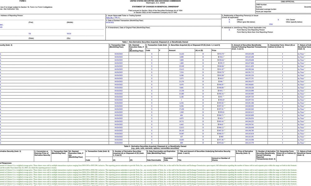The width and height of the screenshot is (311, 186).
Task: Click the share amount 17,430
Action: pyautogui.click(x=181, y=109)
